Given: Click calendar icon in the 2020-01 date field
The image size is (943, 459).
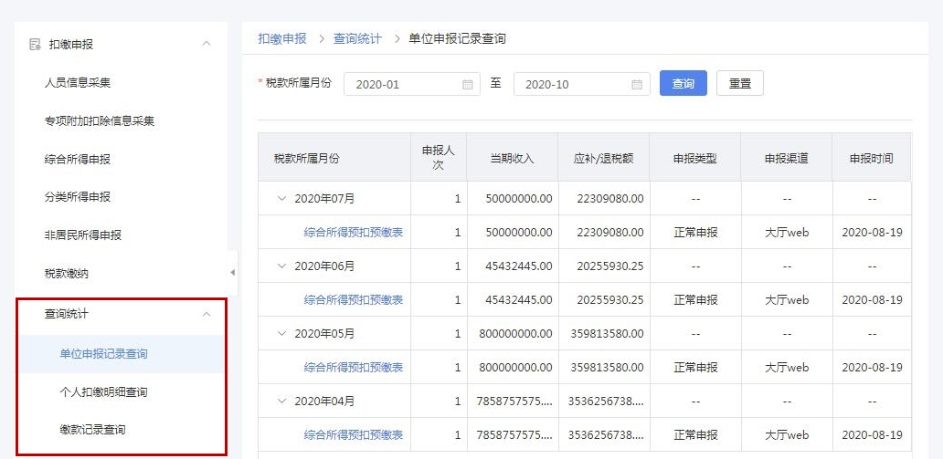Looking at the screenshot, I should [x=467, y=85].
